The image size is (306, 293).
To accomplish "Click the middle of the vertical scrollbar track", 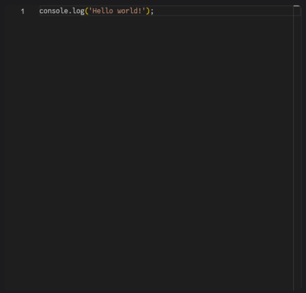I will pos(297,149).
